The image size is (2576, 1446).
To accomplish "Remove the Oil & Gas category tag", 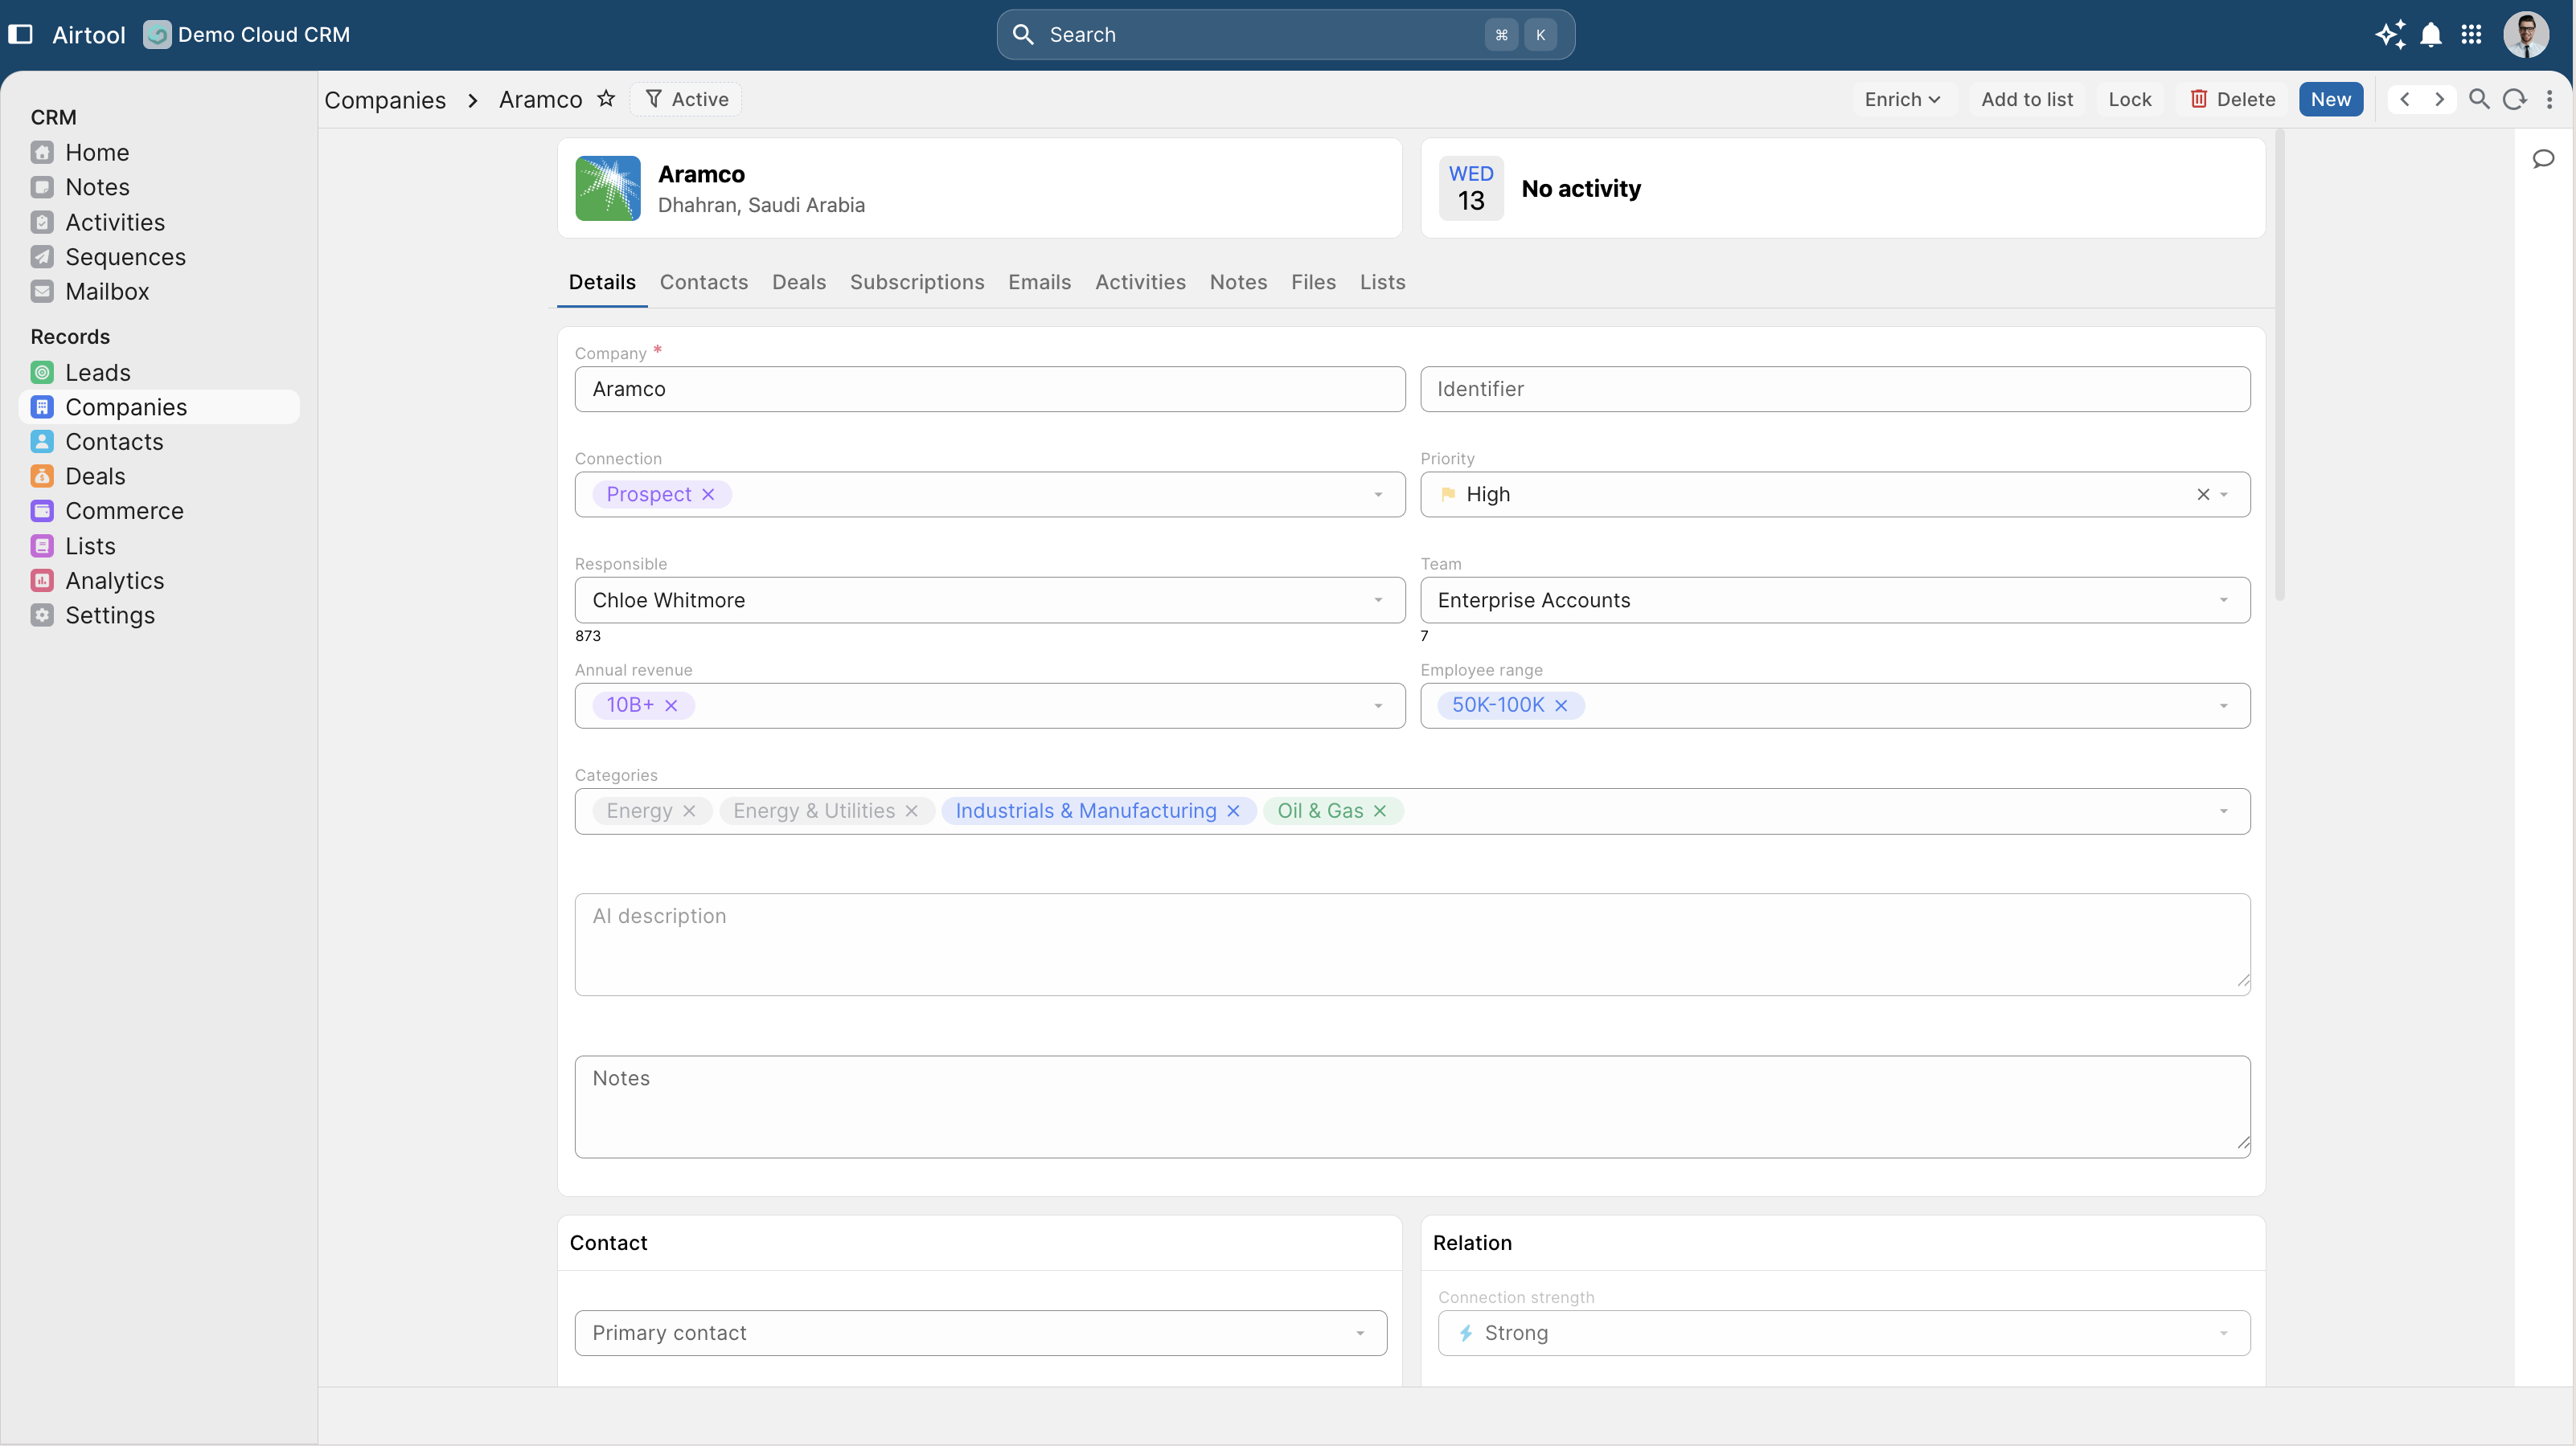I will [1380, 811].
